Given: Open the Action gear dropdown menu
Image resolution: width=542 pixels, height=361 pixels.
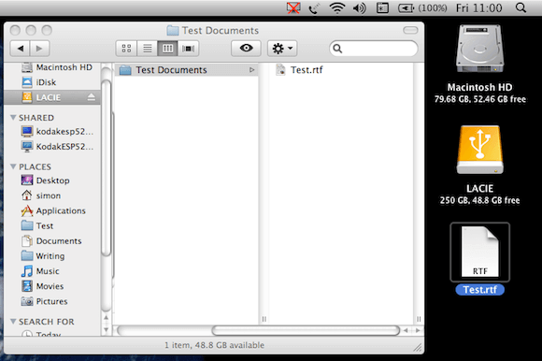Looking at the screenshot, I should 282,49.
